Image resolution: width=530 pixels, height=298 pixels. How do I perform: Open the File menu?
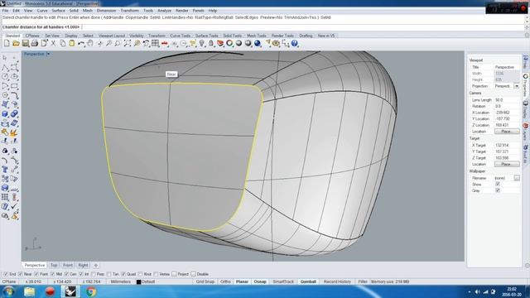point(5,11)
